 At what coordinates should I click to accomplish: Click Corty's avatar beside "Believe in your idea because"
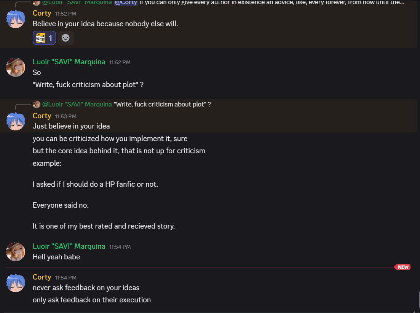[16, 19]
